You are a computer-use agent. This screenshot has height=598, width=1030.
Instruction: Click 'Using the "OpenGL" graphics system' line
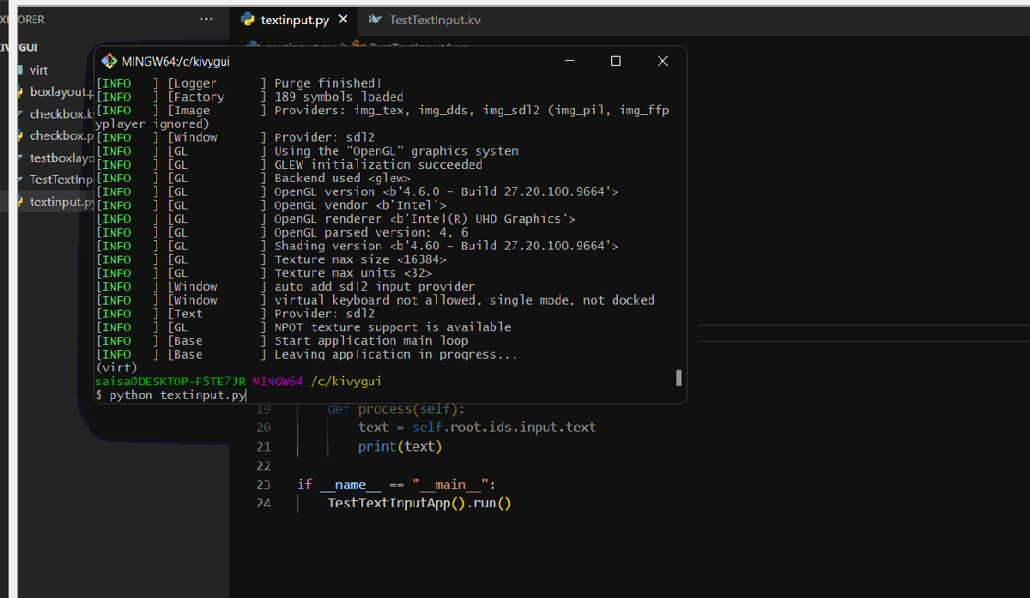(x=396, y=151)
